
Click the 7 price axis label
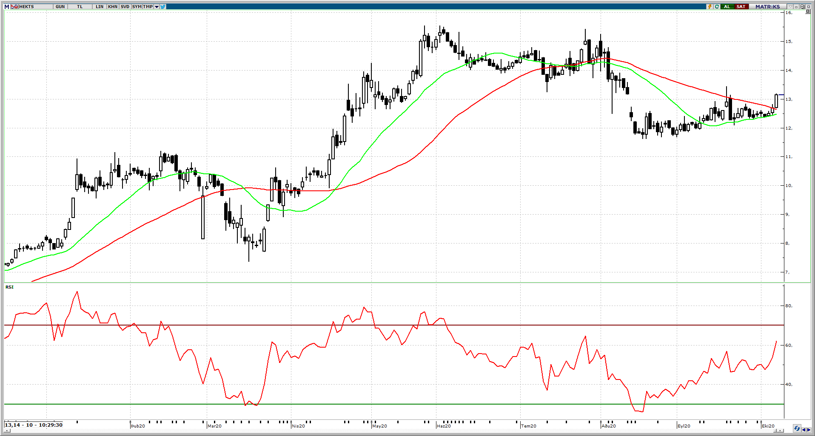[x=788, y=272]
